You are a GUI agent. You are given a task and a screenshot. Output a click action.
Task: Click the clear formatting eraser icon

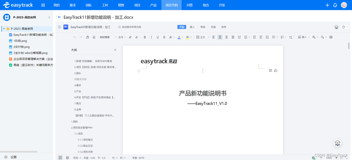pyautogui.click(x=94, y=37)
